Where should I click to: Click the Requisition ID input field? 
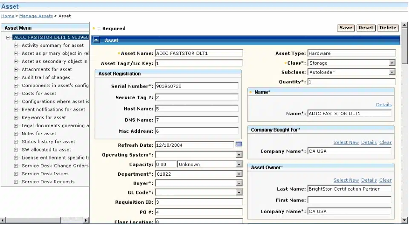click(x=199, y=202)
